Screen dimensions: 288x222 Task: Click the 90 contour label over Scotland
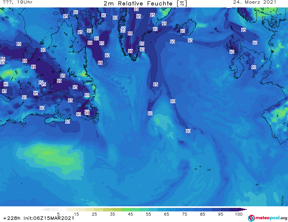(231, 52)
